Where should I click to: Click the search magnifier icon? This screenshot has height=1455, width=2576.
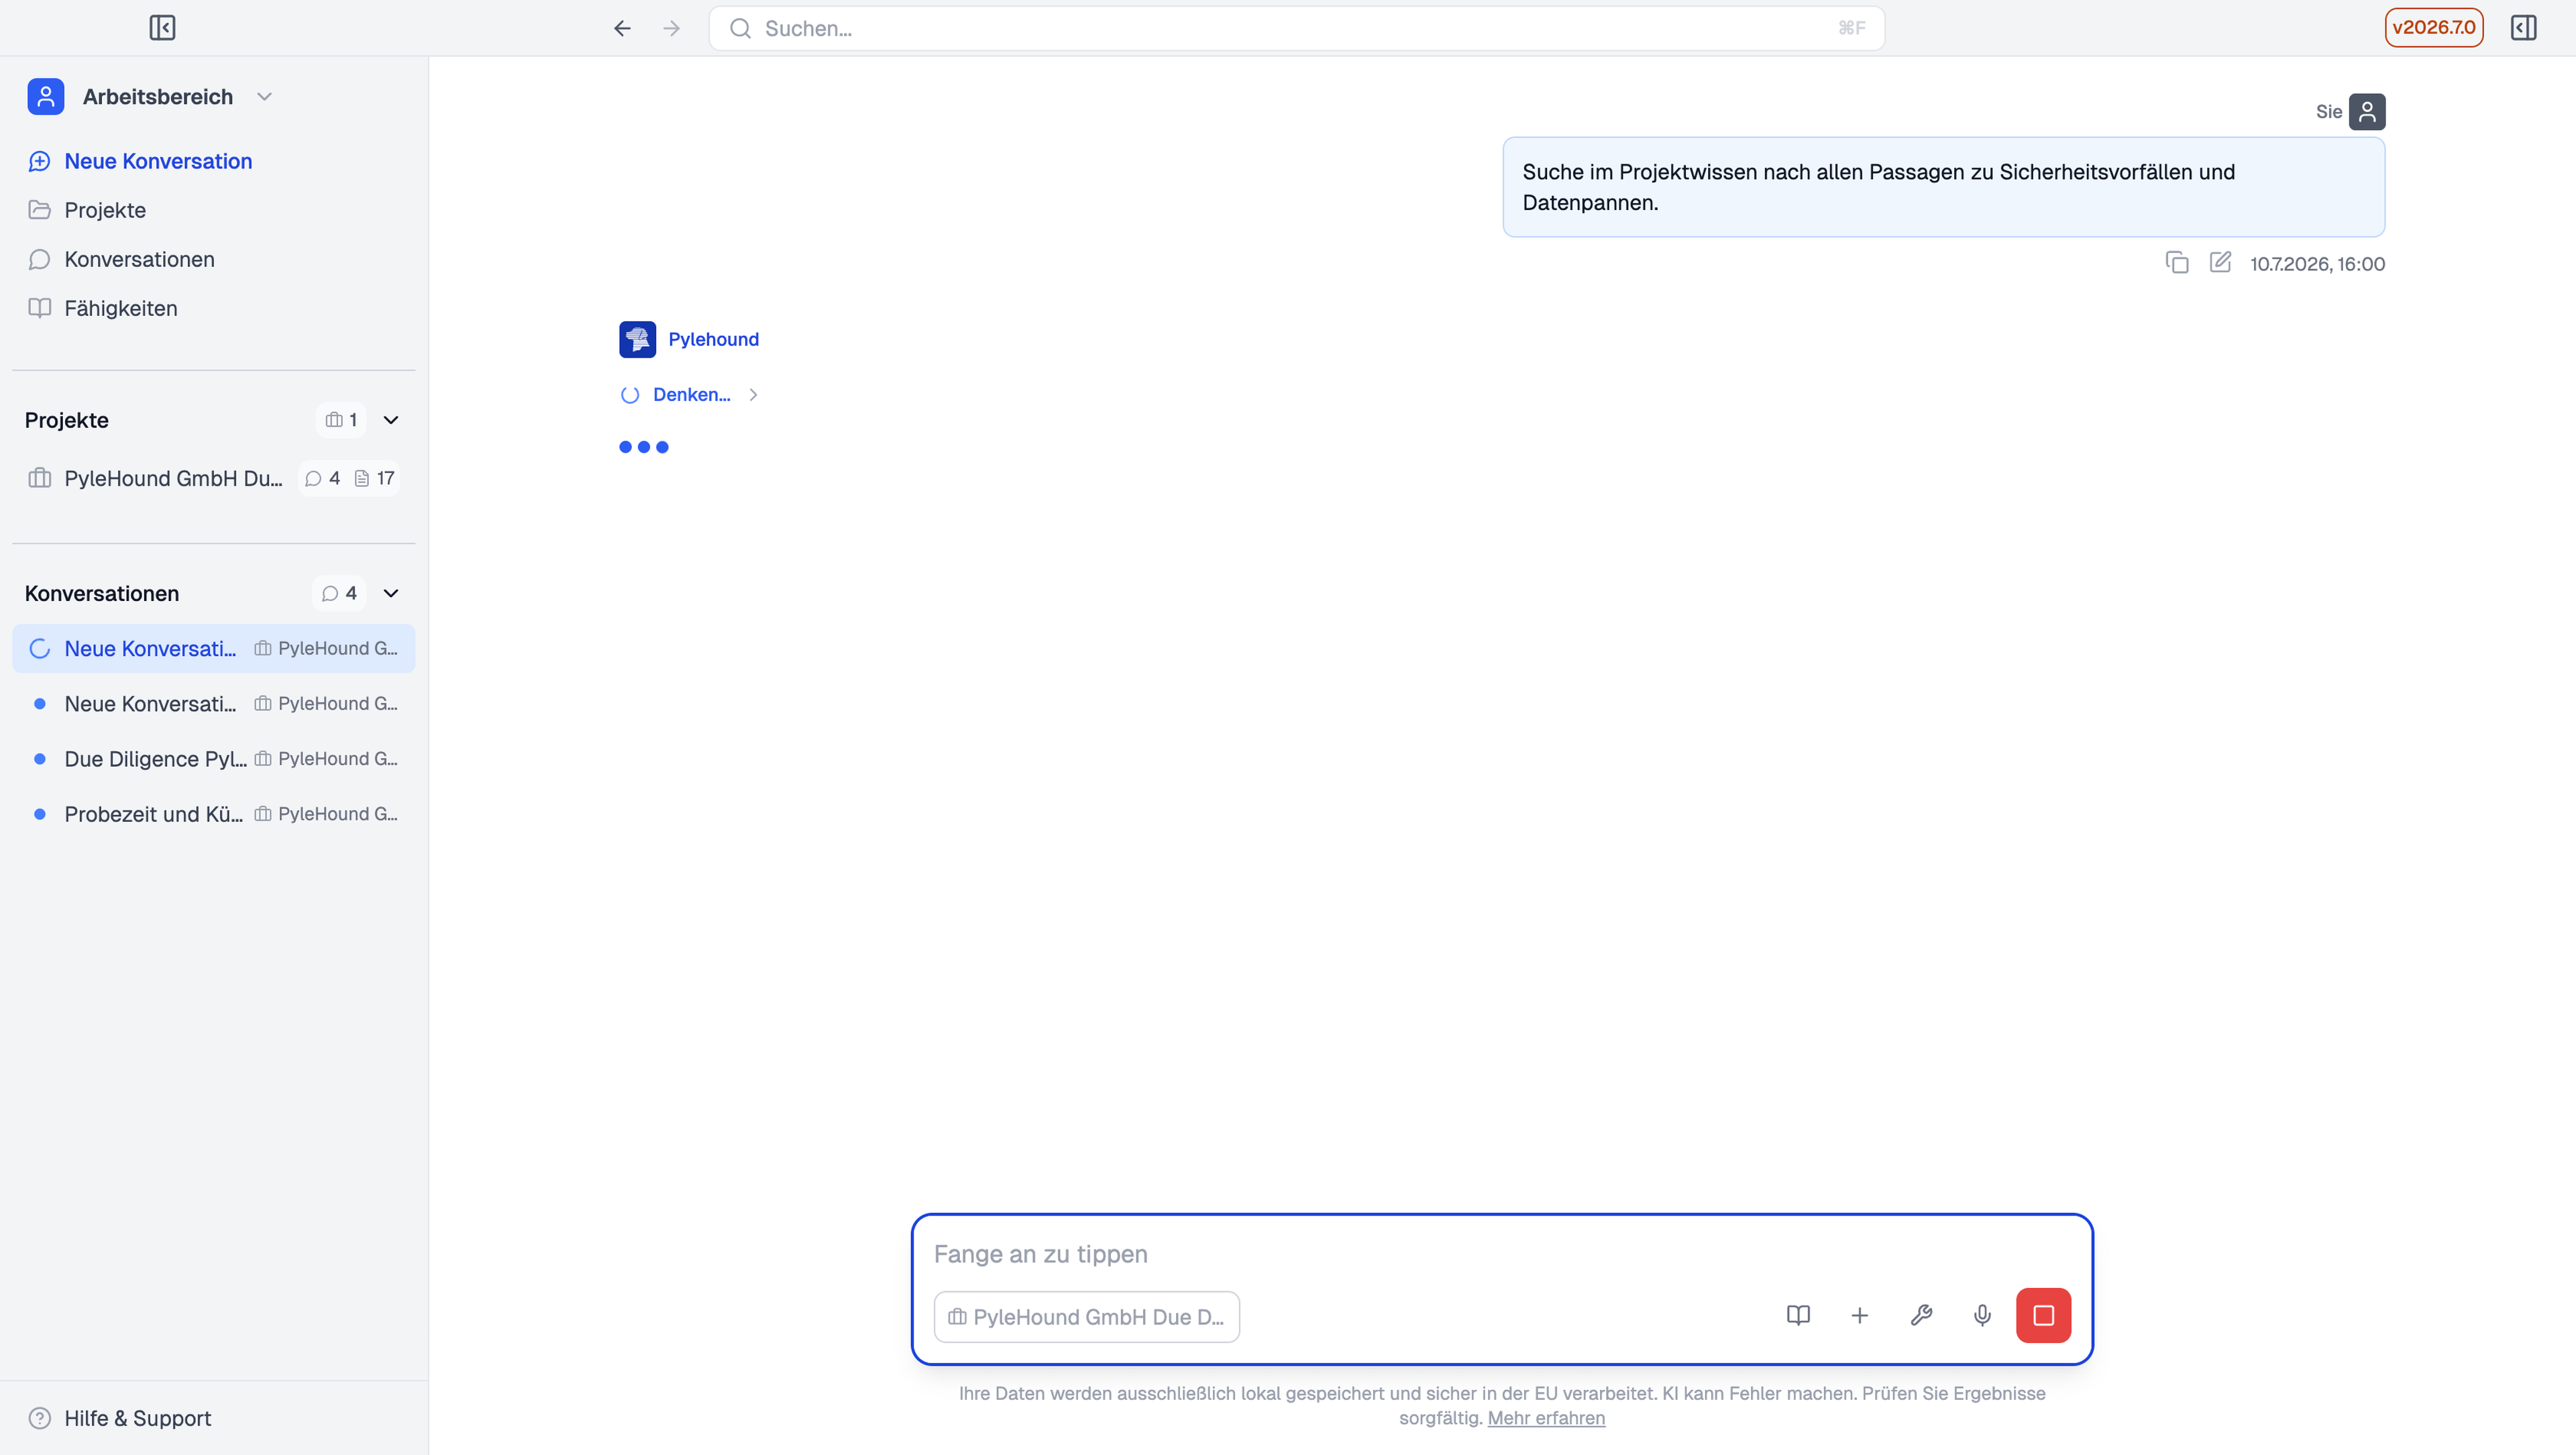740,28
